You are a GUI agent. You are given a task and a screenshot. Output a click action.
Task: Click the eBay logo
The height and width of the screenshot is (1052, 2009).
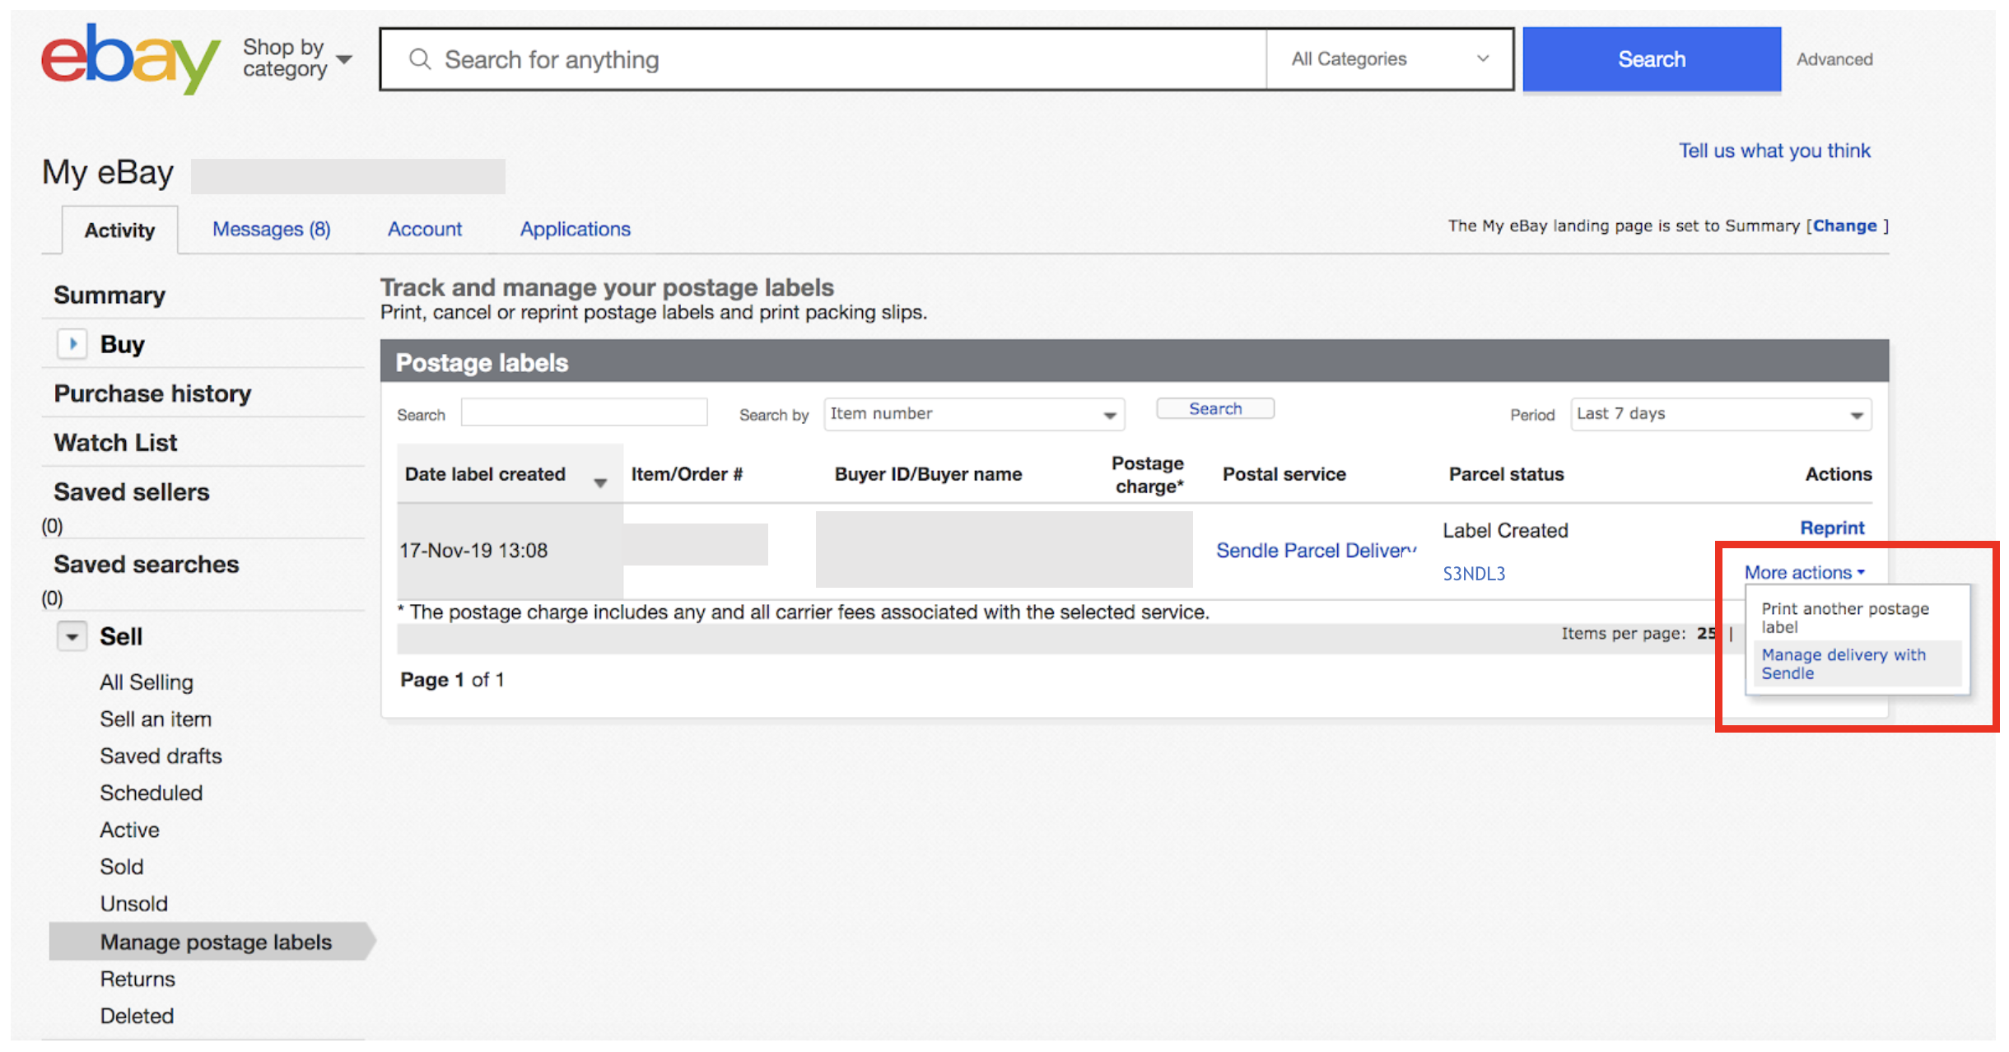131,58
